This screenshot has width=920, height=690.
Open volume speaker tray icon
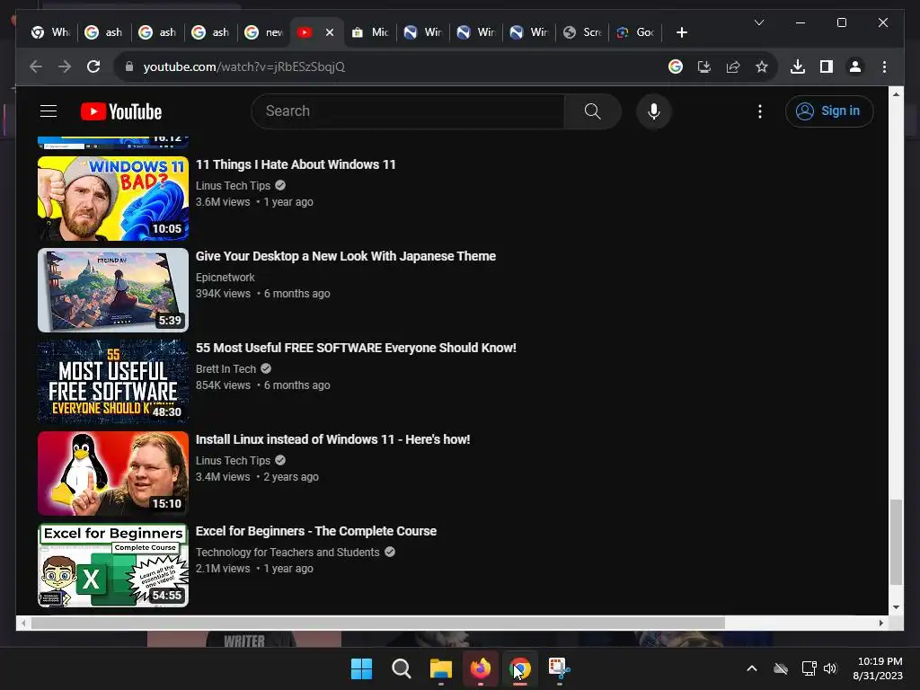click(830, 668)
